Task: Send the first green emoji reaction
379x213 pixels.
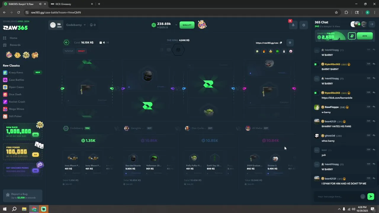Action: coord(257,51)
